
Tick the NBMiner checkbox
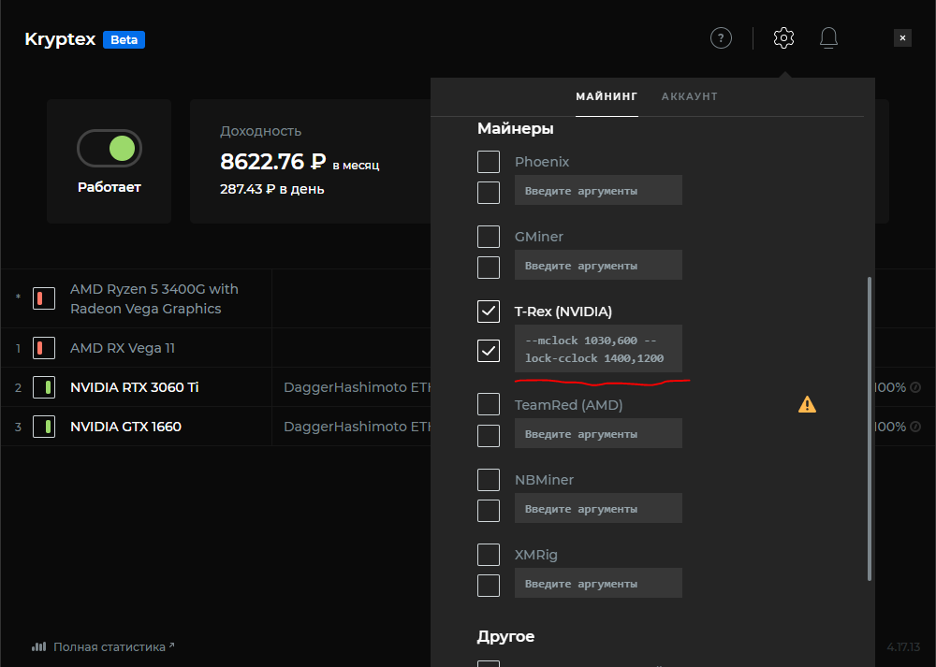(489, 480)
